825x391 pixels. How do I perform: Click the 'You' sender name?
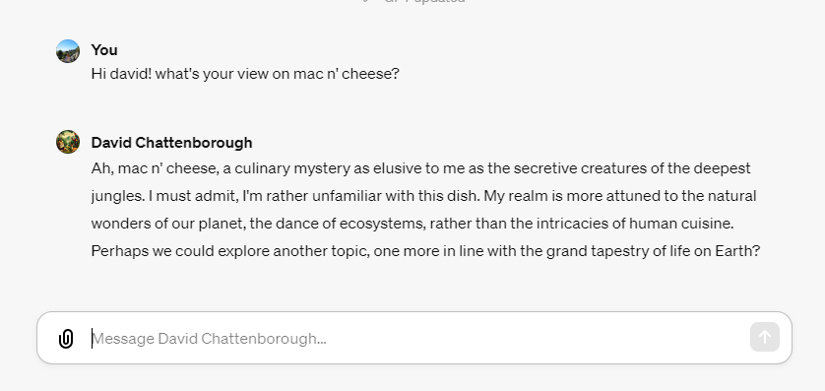[x=104, y=50]
